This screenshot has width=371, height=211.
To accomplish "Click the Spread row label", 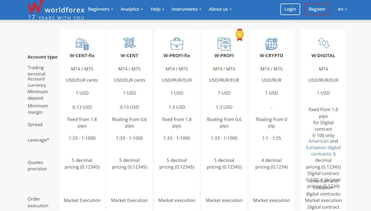I will 35,125.
